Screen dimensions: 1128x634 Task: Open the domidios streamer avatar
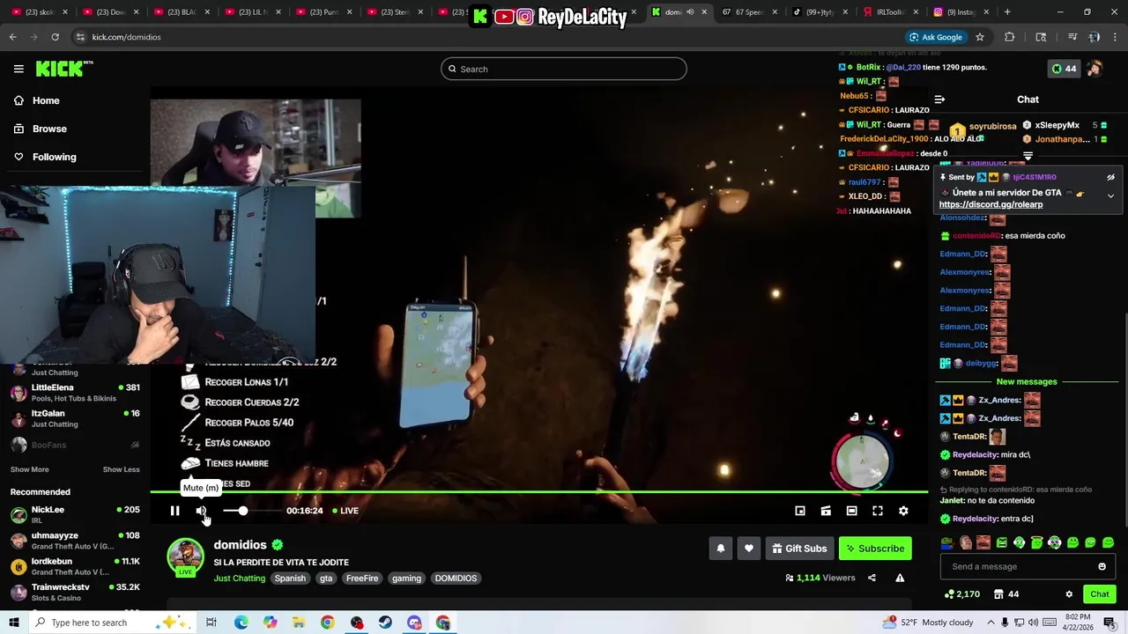[185, 557]
